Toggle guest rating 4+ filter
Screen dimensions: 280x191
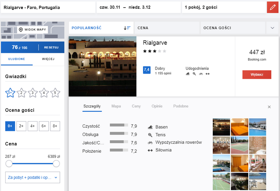[32, 126]
